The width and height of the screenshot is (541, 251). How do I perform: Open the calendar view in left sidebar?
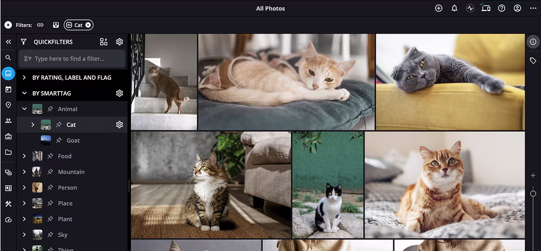[x=8, y=89]
